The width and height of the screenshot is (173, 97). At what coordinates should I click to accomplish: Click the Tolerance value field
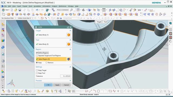click(x=65, y=76)
